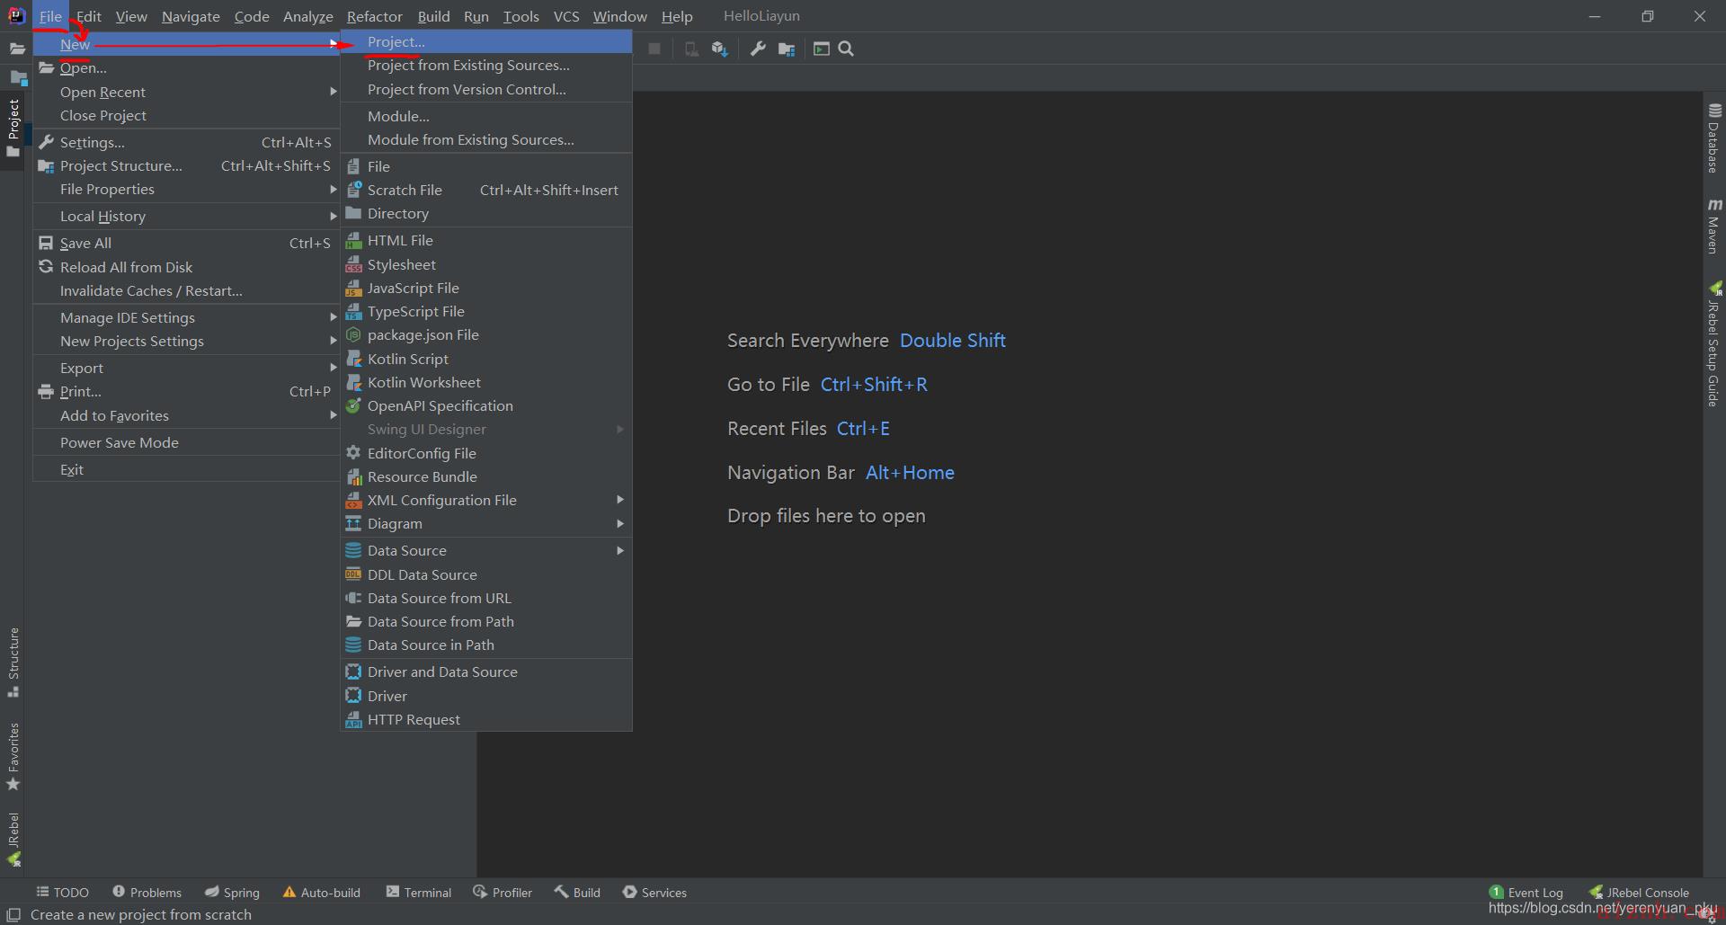
Task: Show the Build tool window
Action: pyautogui.click(x=577, y=892)
